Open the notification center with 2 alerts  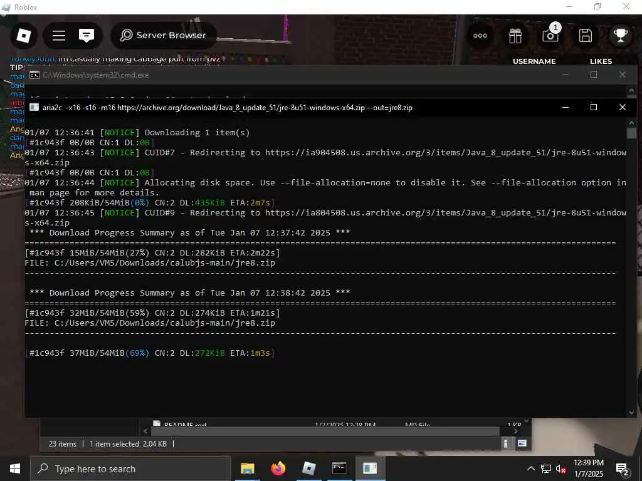[622, 469]
